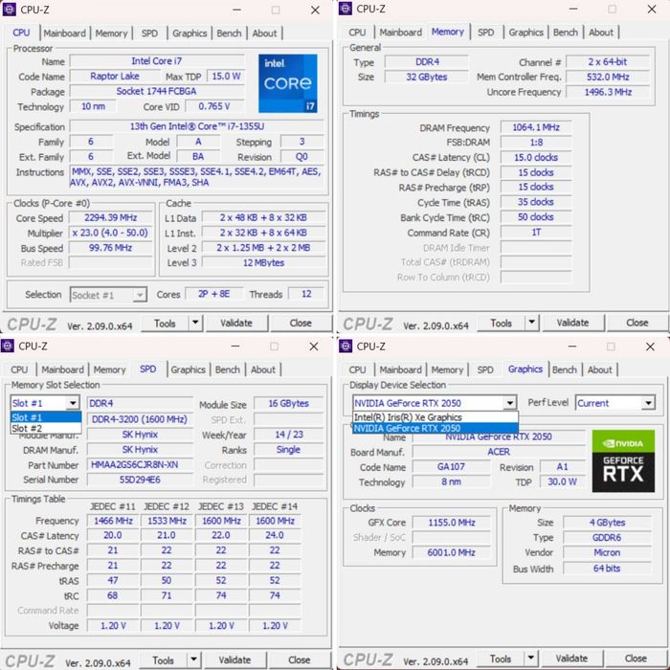Click GFX Core value 1155.0 MHz
The height and width of the screenshot is (670, 670).
(x=452, y=523)
